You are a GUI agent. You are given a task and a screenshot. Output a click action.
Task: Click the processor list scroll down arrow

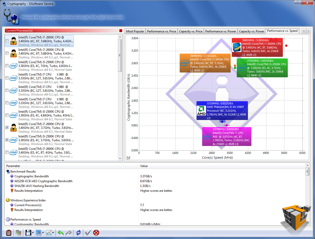tap(120, 158)
